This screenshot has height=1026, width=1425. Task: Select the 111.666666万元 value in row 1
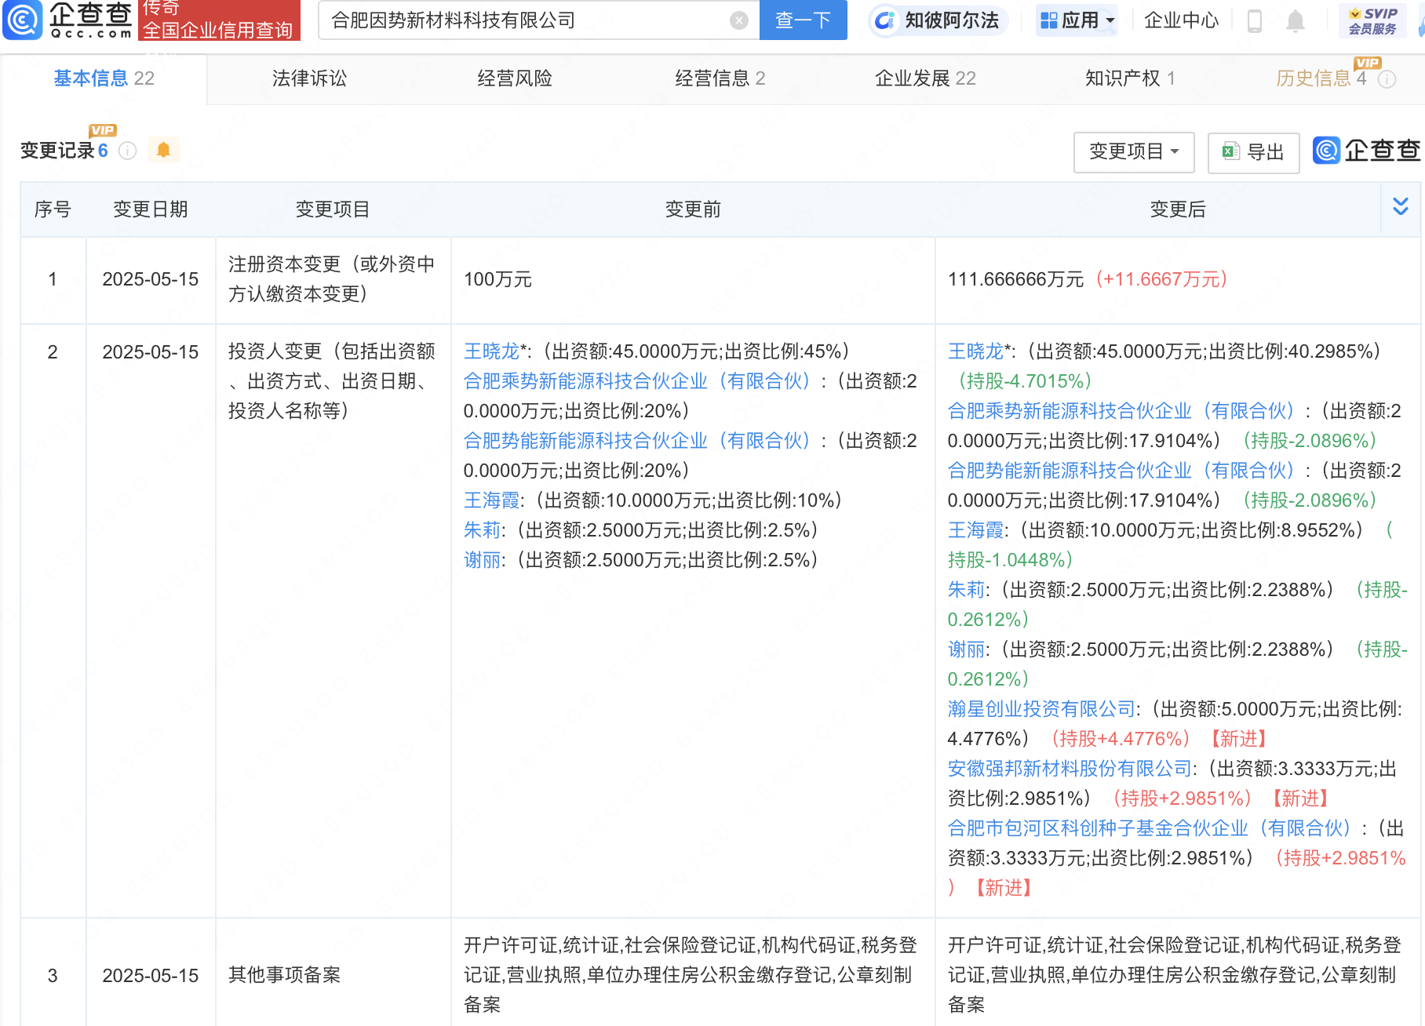1015,279
